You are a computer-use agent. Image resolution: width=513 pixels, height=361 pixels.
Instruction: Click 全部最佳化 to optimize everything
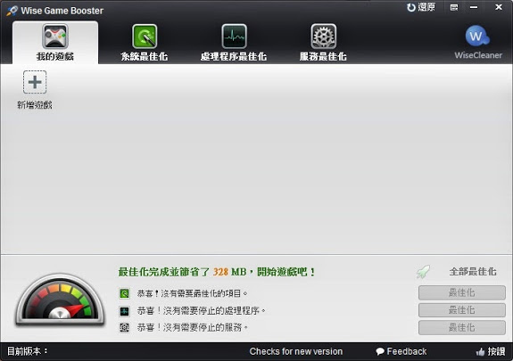pos(473,272)
